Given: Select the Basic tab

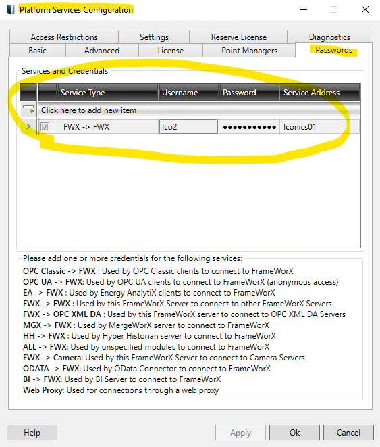Looking at the screenshot, I should tap(37, 51).
